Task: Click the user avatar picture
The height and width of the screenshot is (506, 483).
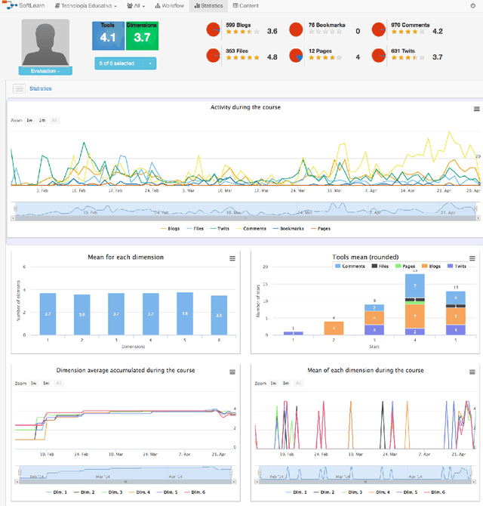Action: (x=45, y=43)
